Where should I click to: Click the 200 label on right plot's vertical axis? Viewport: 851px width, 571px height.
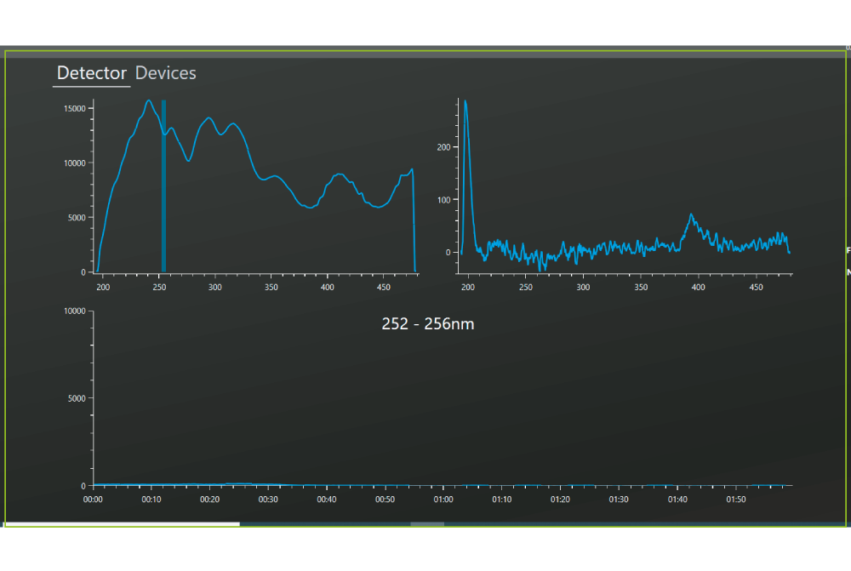click(442, 147)
